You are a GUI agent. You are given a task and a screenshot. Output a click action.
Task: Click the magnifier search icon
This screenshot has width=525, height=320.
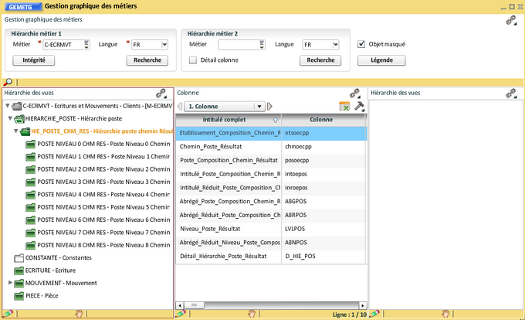pyautogui.click(x=8, y=81)
